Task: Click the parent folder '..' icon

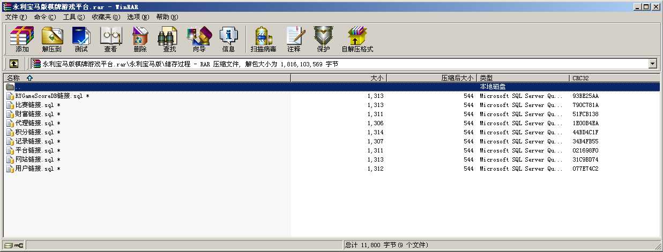Action: (x=10, y=87)
